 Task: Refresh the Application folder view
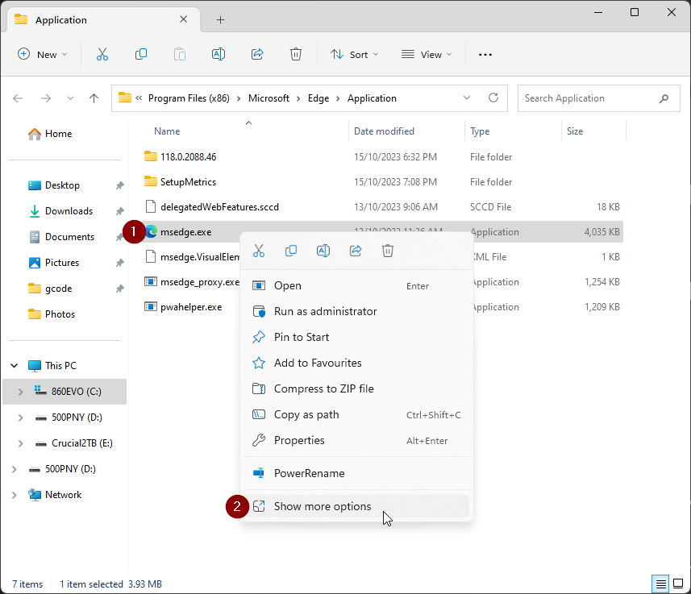tap(493, 98)
